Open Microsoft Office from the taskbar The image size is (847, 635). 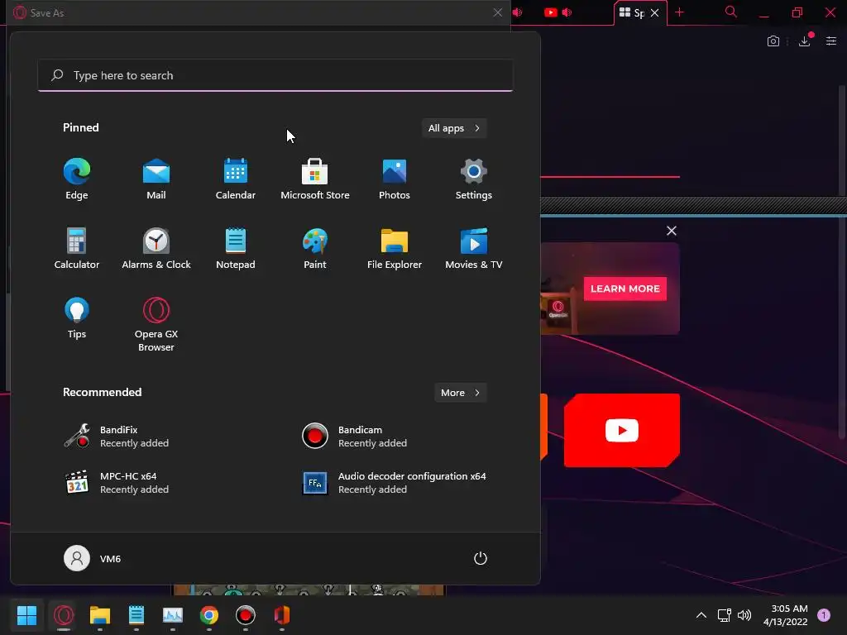click(282, 615)
